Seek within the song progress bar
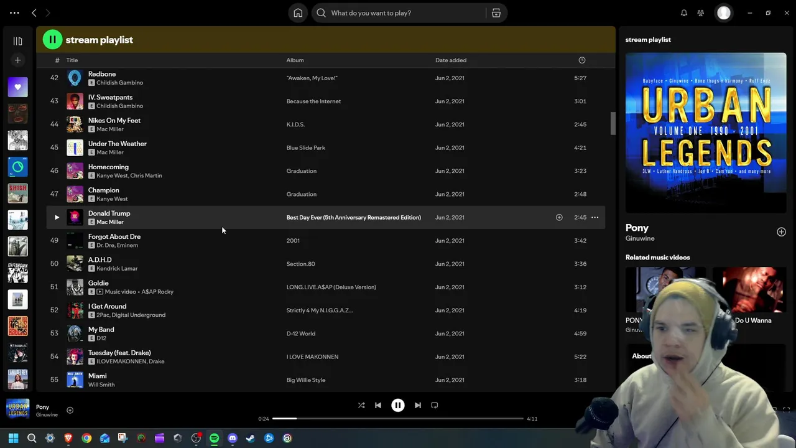 click(x=398, y=419)
